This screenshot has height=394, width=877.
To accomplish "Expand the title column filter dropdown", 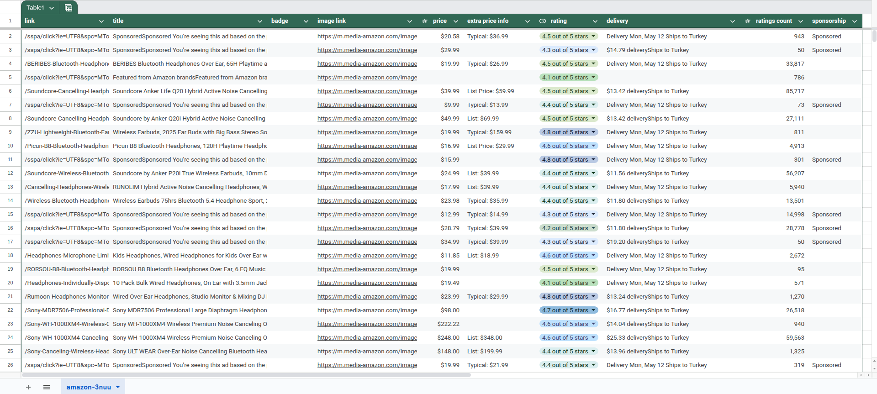I will [259, 21].
